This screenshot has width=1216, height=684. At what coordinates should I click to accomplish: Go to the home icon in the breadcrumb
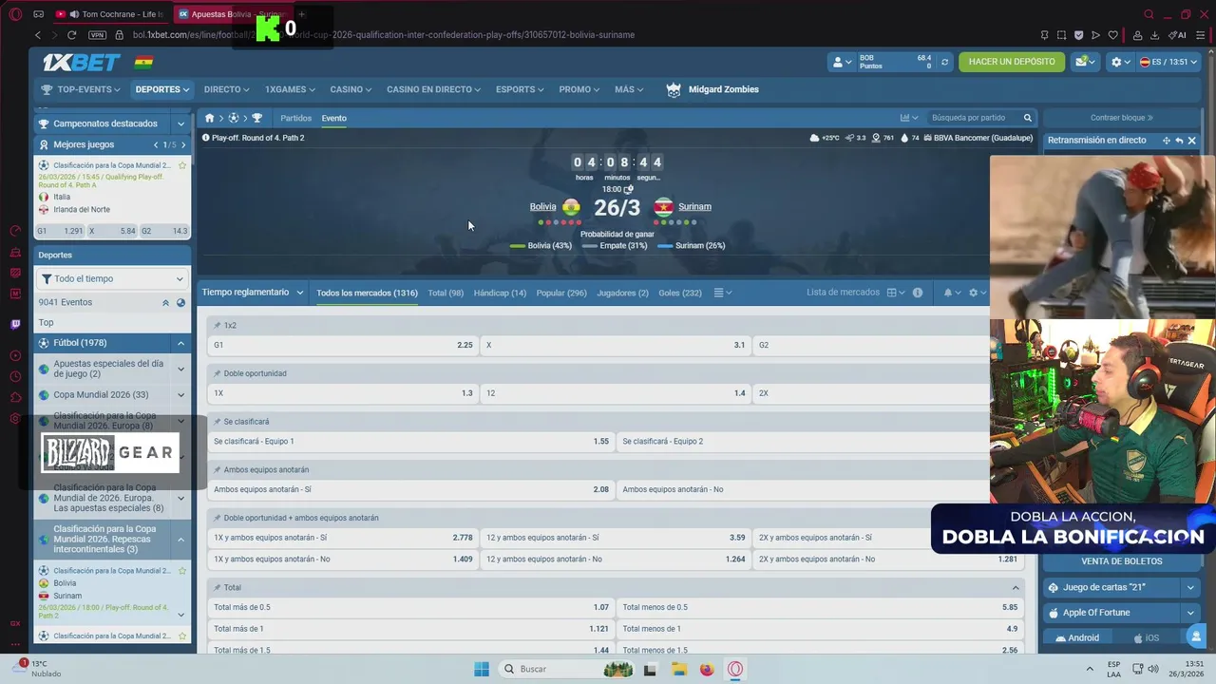tap(210, 118)
